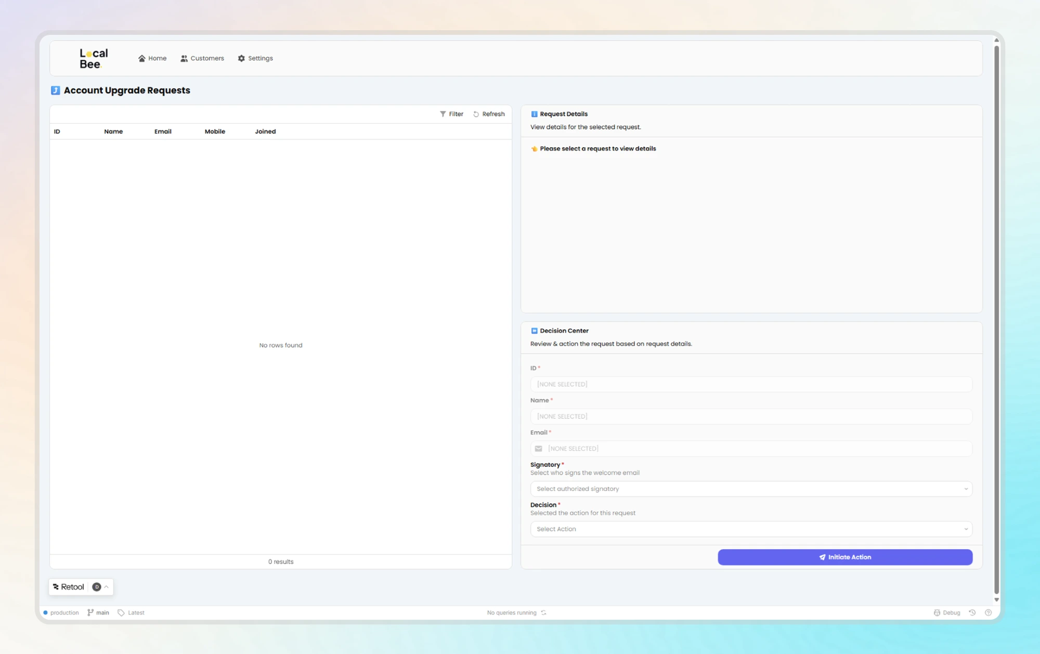The image size is (1040, 654).
Task: Expand the Retool badge chevron
Action: point(107,587)
